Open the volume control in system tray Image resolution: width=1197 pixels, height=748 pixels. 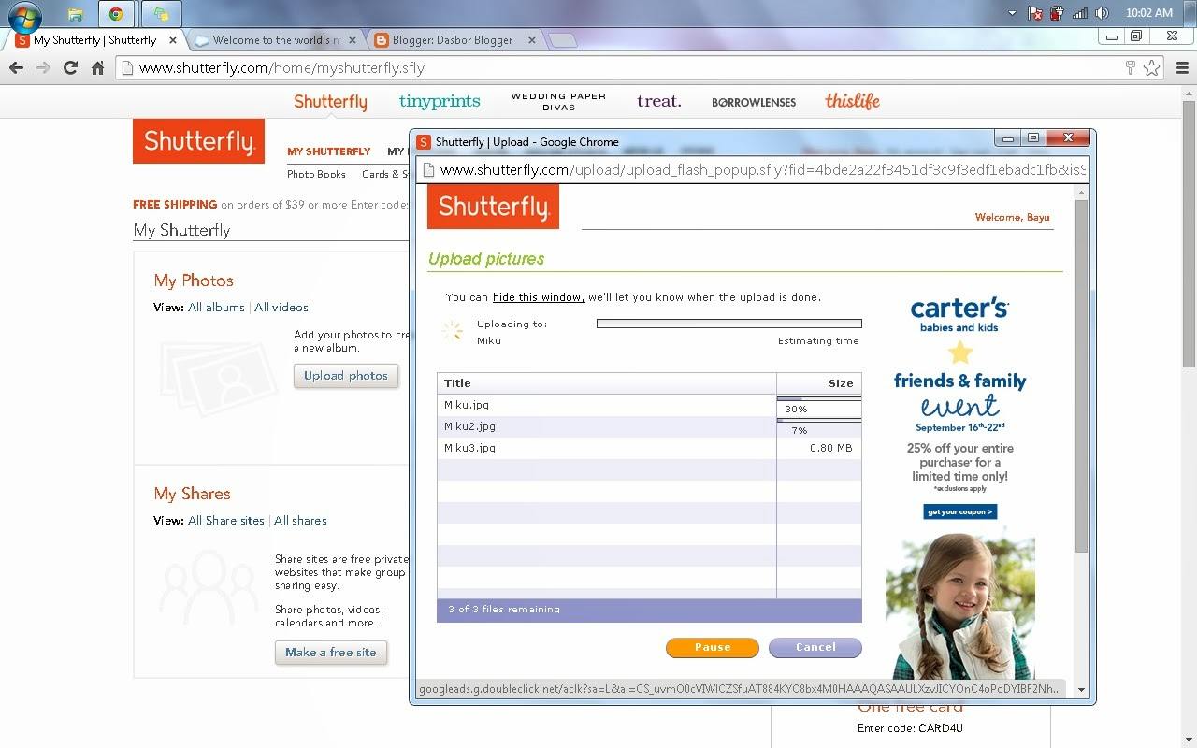tap(1102, 13)
